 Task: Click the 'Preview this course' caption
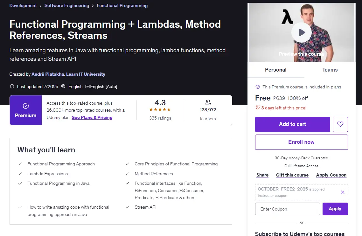coord(301,54)
